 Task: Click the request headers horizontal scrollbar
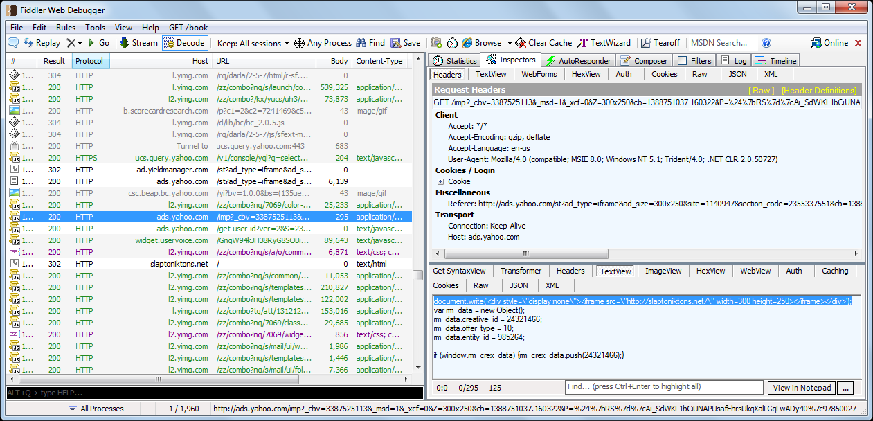coord(526,254)
